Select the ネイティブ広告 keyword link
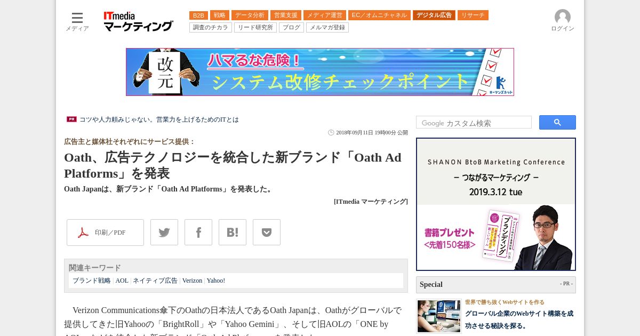This screenshot has height=336, width=640. coord(155,281)
